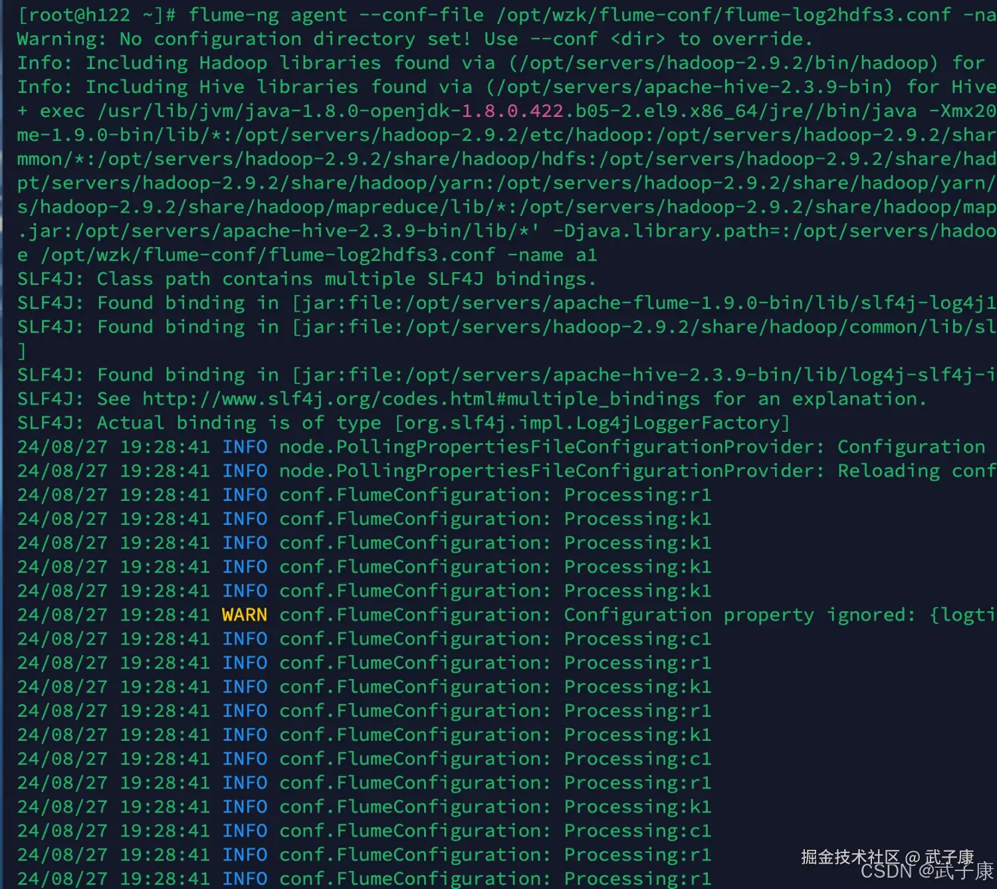The image size is (997, 889).
Task: Click '-Djava.library.path=' option text
Action: pos(667,231)
